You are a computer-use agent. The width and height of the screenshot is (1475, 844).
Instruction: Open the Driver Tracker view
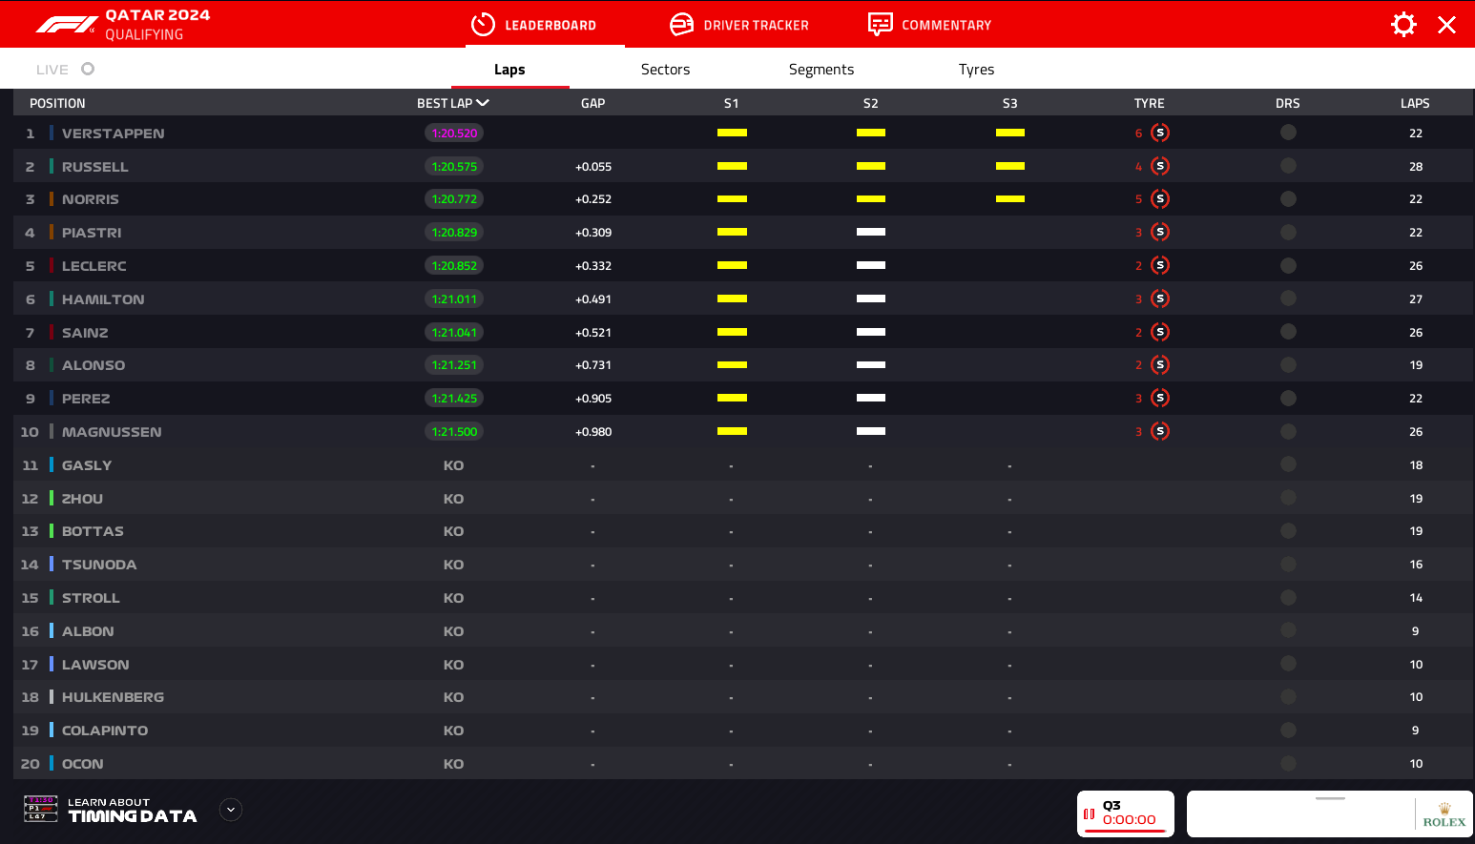click(739, 25)
